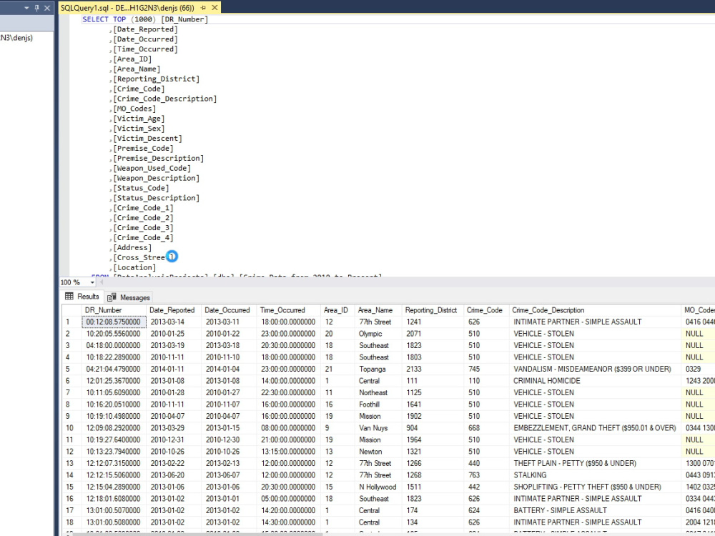
Task: Select the DR_Number column header
Action: pos(114,310)
